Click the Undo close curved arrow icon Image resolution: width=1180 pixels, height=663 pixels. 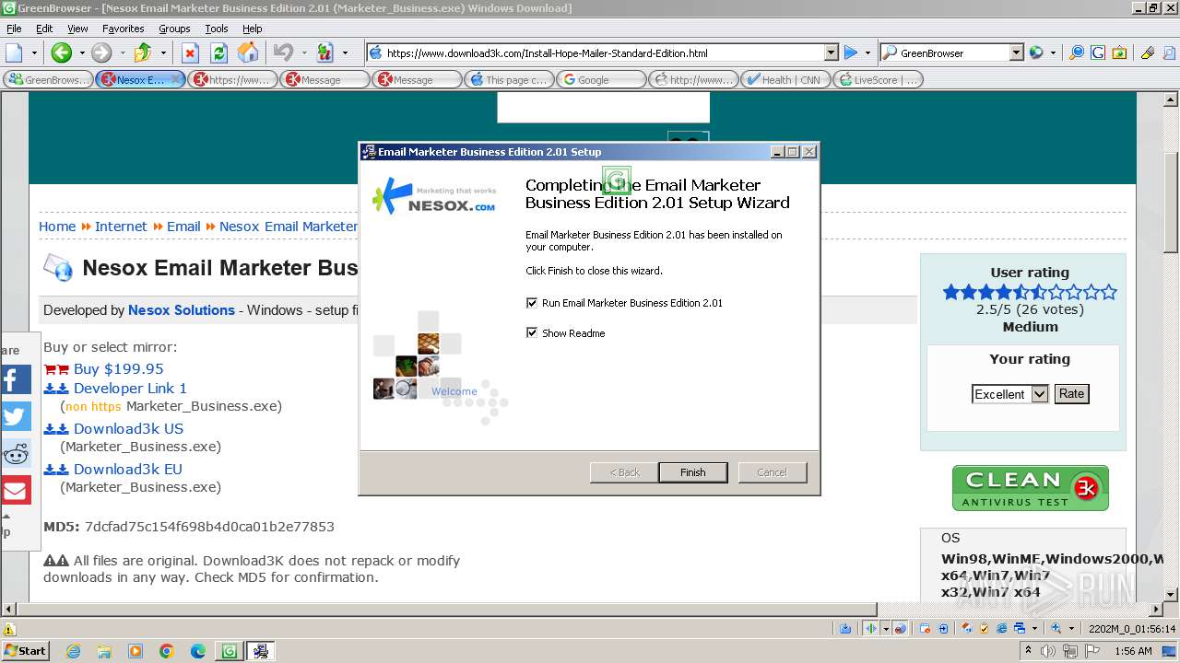(x=284, y=52)
